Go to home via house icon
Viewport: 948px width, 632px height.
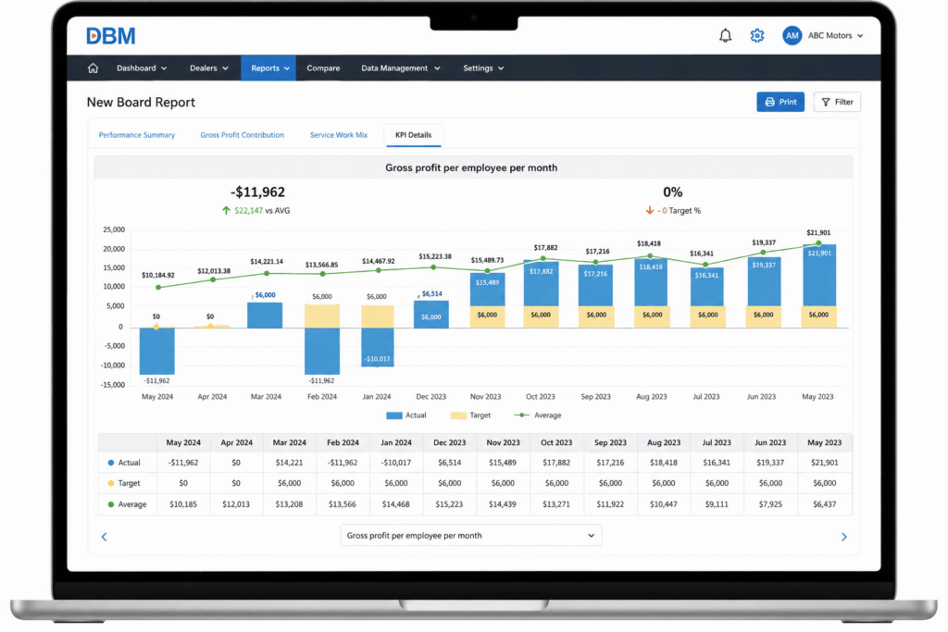point(93,68)
